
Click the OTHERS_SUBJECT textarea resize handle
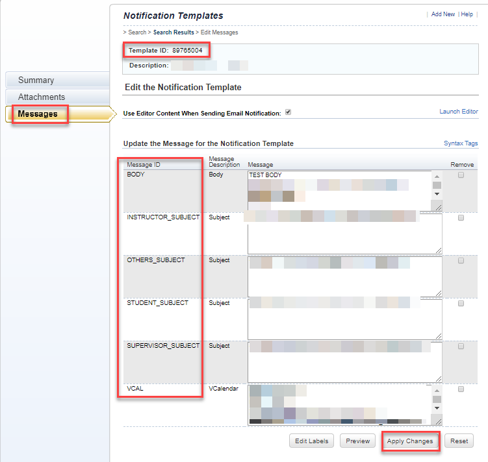[x=438, y=293]
